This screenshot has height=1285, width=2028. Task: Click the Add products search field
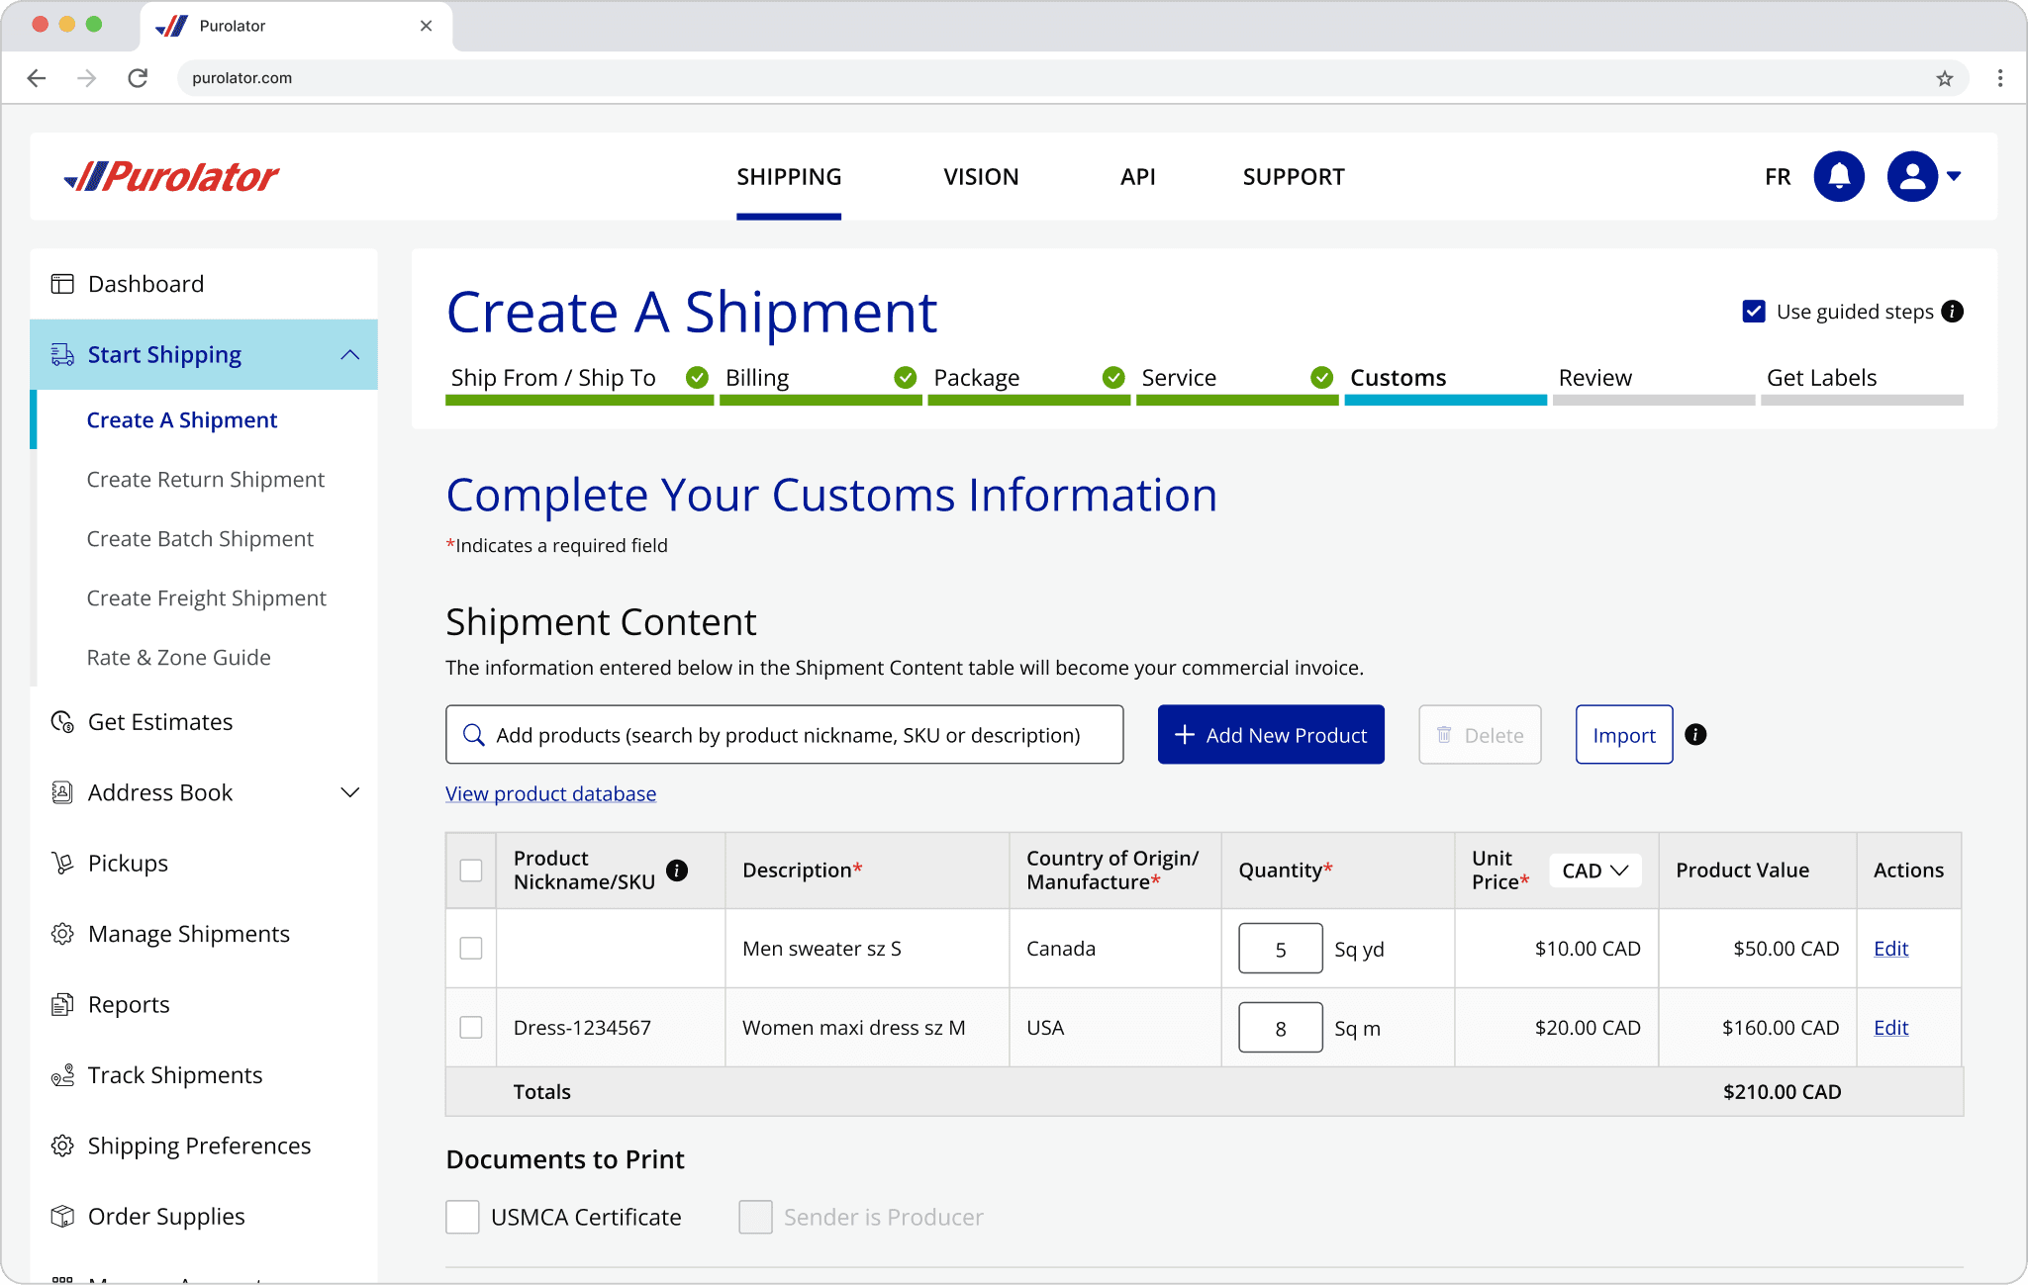point(785,734)
